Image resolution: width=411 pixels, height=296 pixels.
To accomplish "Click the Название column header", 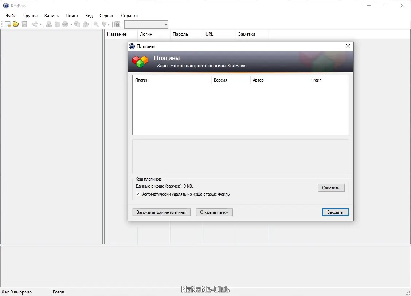I will (121, 34).
